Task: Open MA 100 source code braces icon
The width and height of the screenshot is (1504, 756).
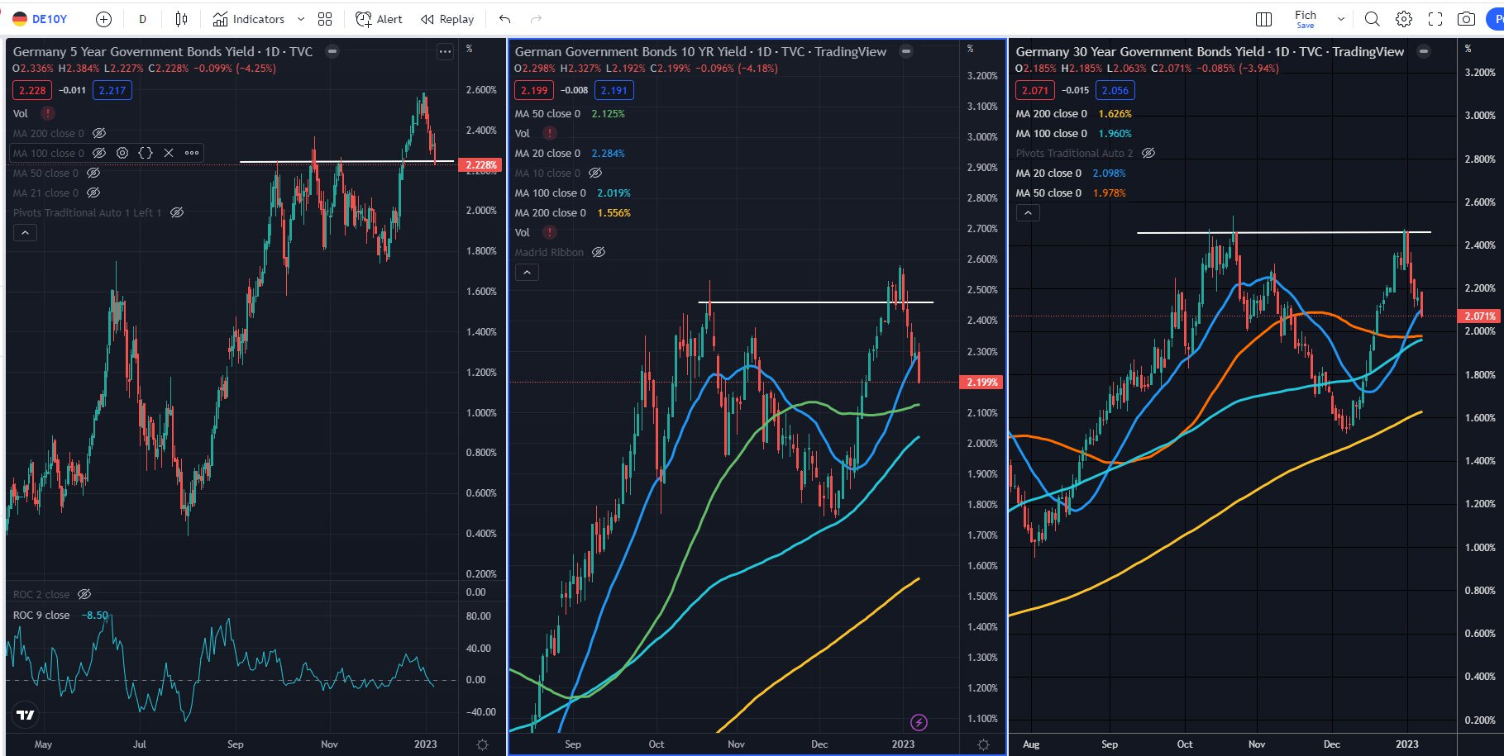Action: click(x=146, y=153)
